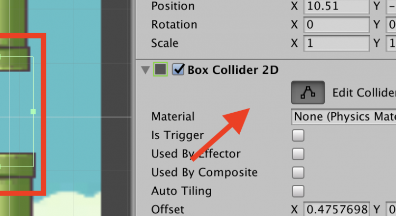Collapse the Box Collider 2D component foldout
396x216 pixels.
point(145,70)
